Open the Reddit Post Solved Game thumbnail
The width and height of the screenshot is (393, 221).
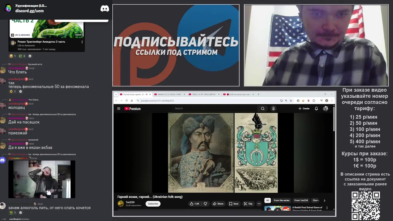278,208
